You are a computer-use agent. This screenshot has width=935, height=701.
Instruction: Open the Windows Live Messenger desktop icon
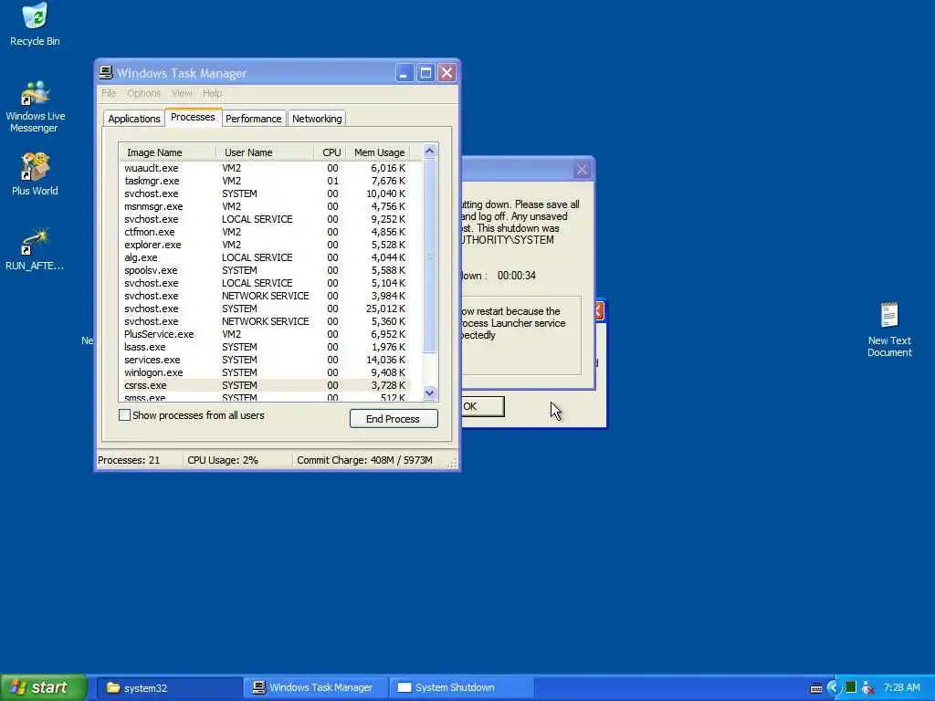tap(35, 107)
